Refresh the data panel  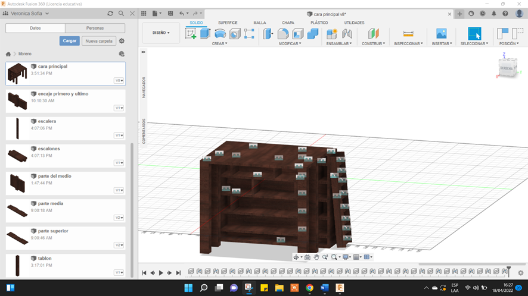[x=110, y=14]
